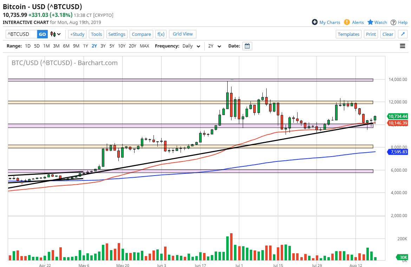
Task: Open the Frequency Daily dropdown
Action: click(x=191, y=46)
